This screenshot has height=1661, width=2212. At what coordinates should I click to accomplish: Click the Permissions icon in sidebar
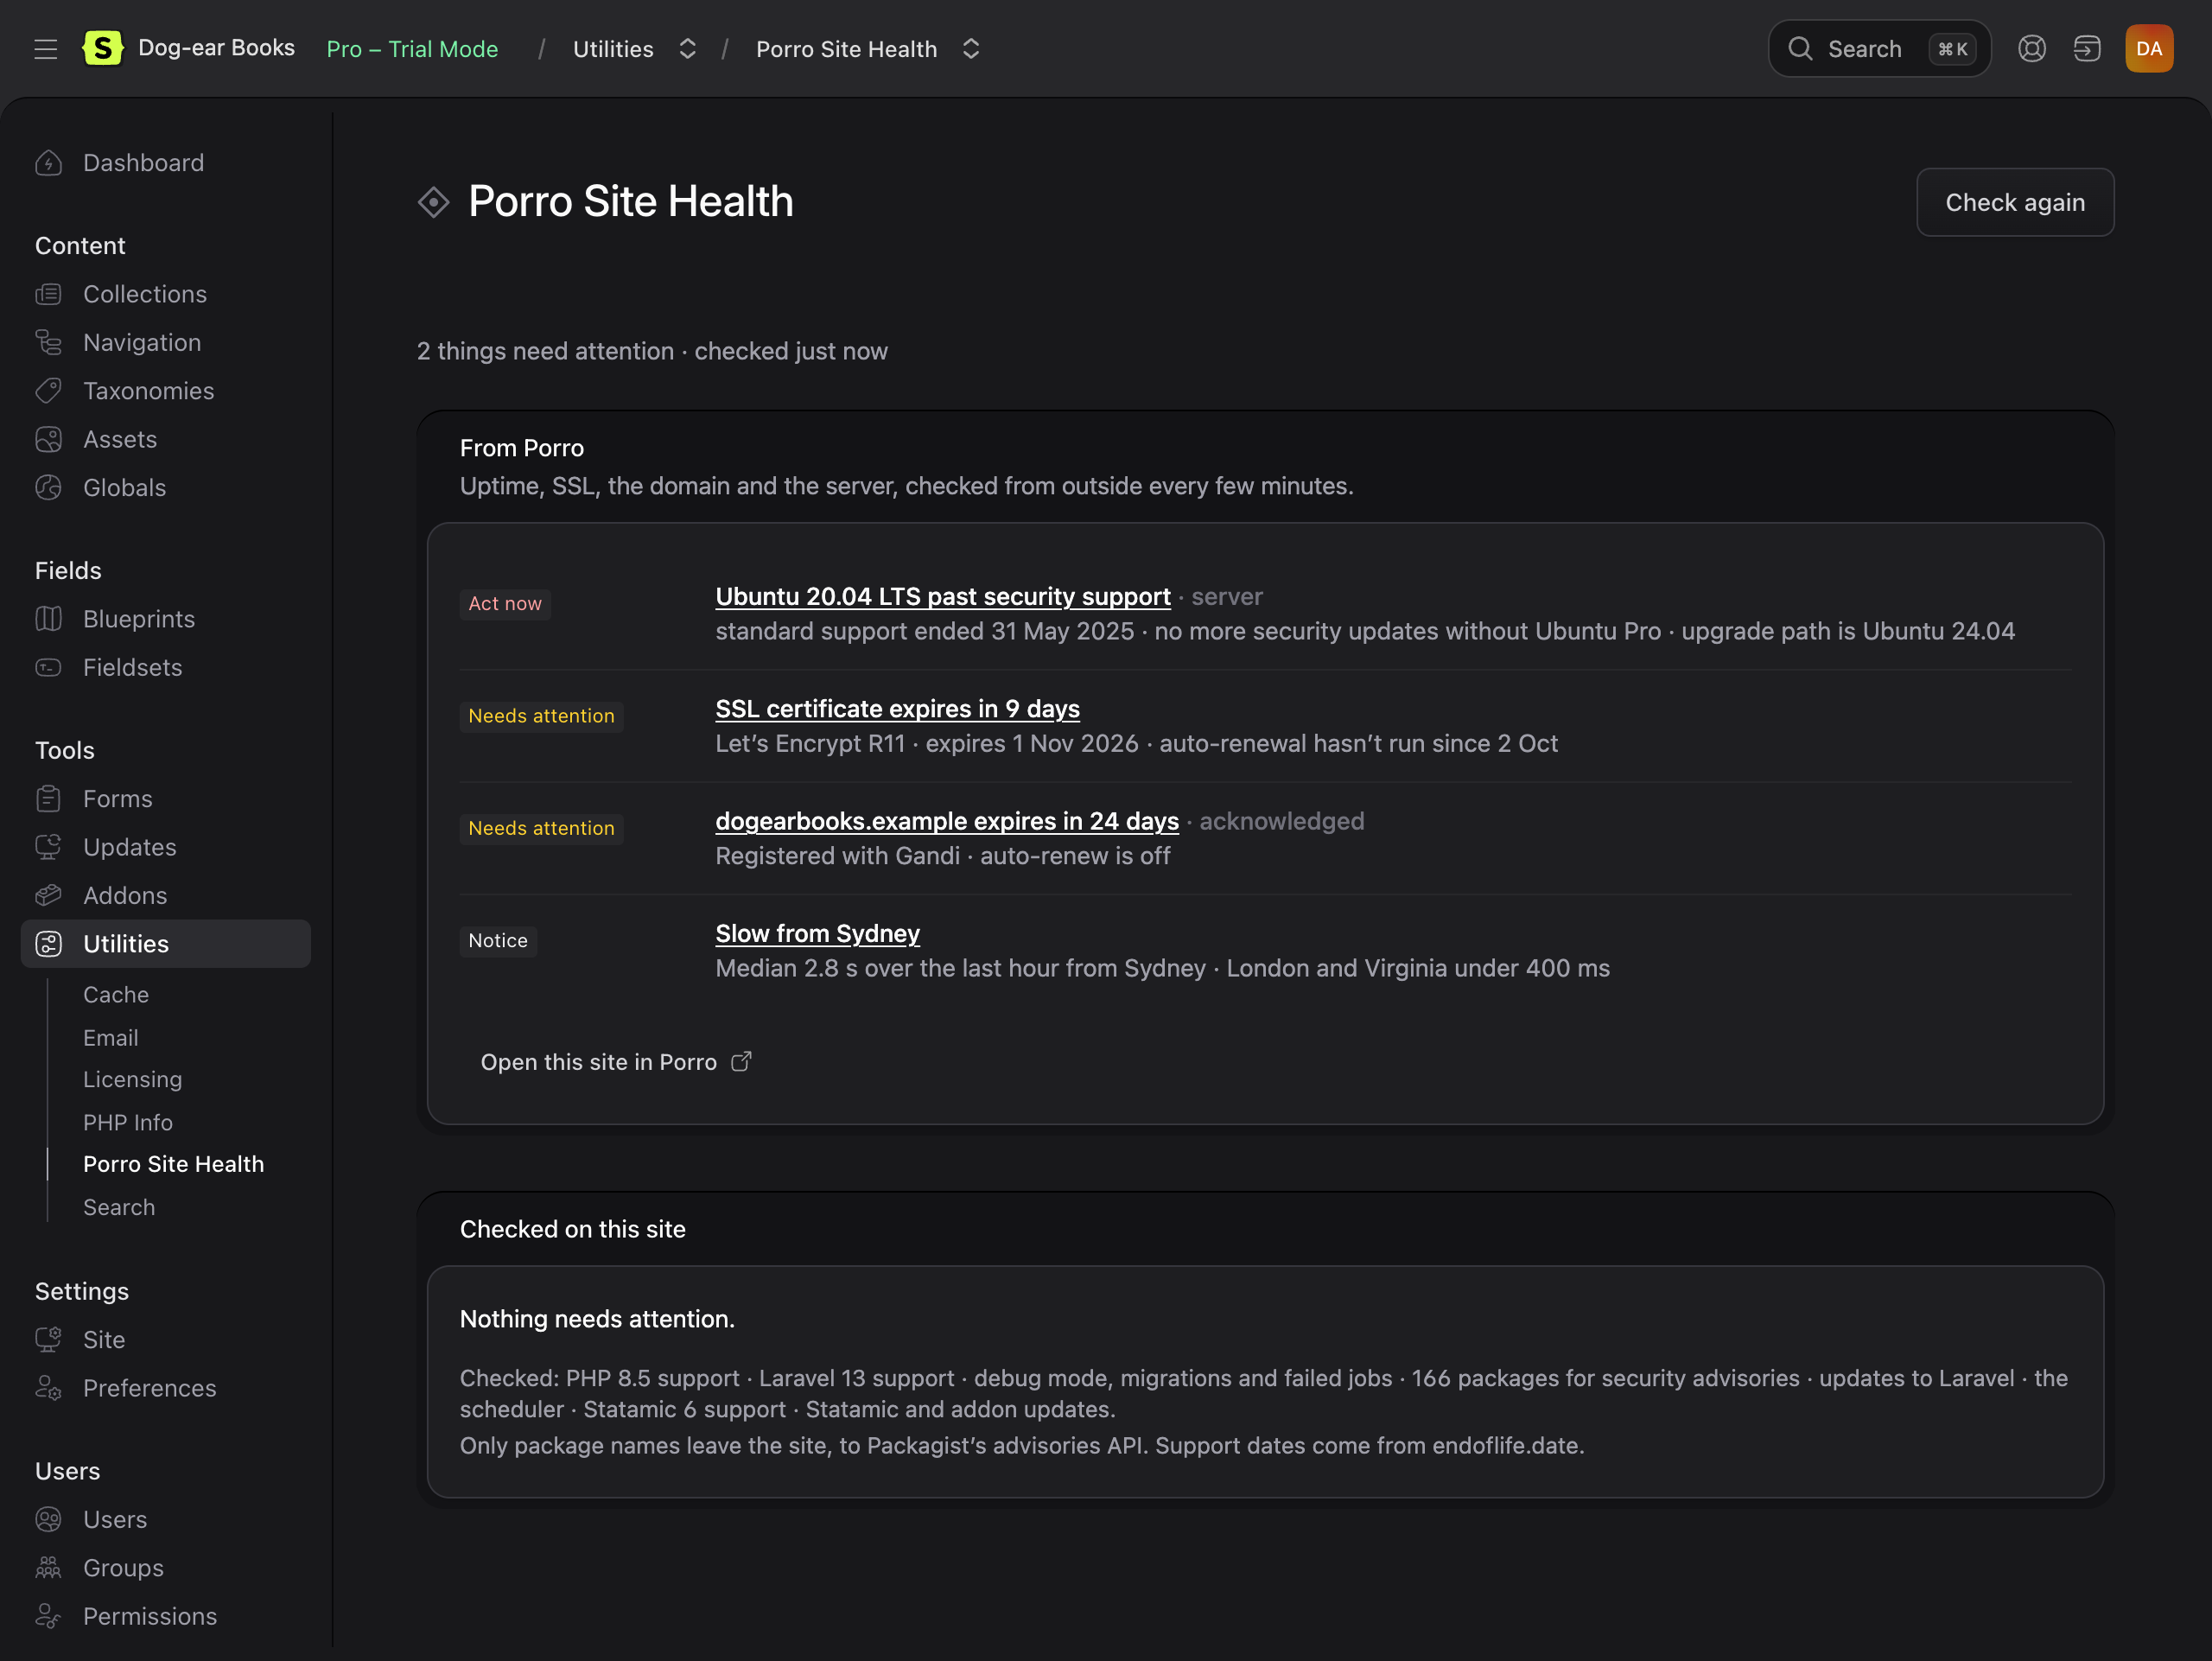48,1616
